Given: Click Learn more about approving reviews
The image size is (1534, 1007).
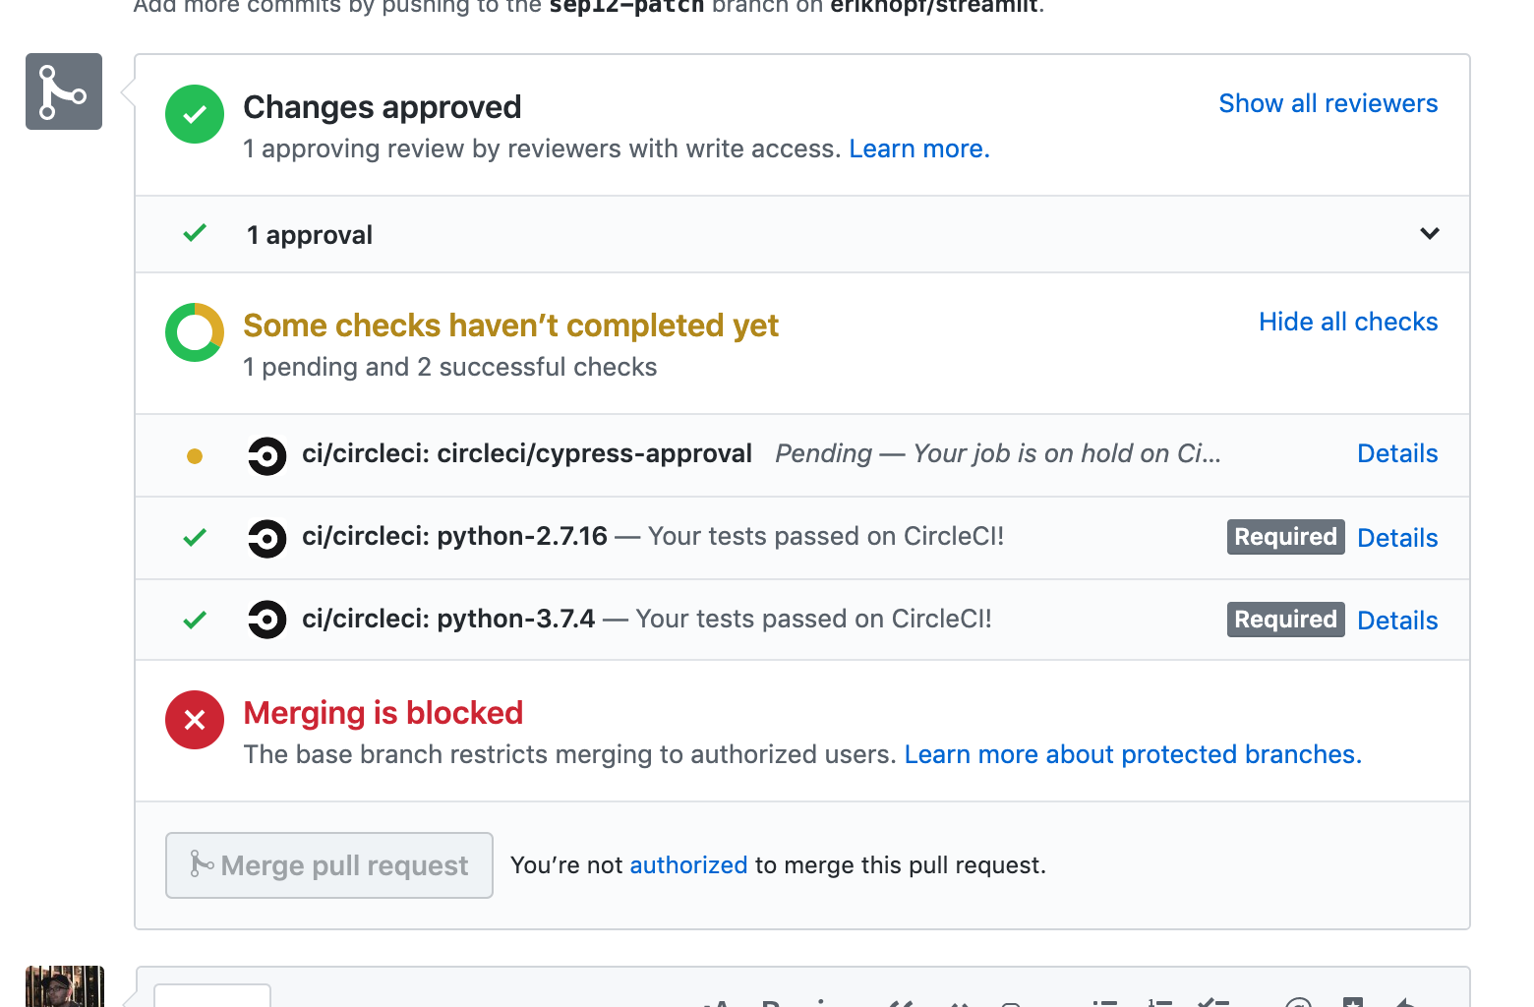Looking at the screenshot, I should coord(918,148).
